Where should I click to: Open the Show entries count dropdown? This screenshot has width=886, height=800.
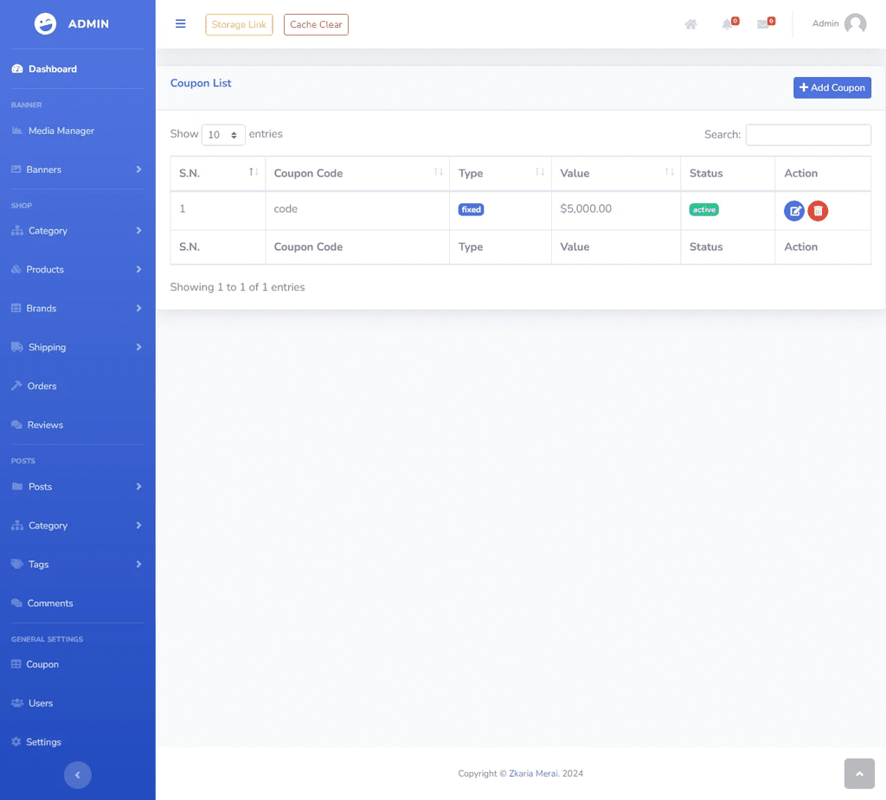click(x=223, y=134)
